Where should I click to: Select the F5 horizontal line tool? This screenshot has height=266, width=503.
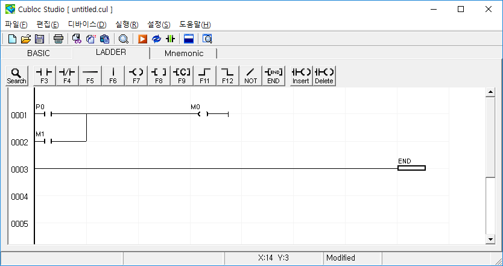90,75
